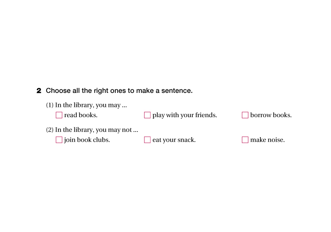This screenshot has height=232, width=331.
Task: Click the 'eat your snack.' option text
Action: [x=174, y=140]
